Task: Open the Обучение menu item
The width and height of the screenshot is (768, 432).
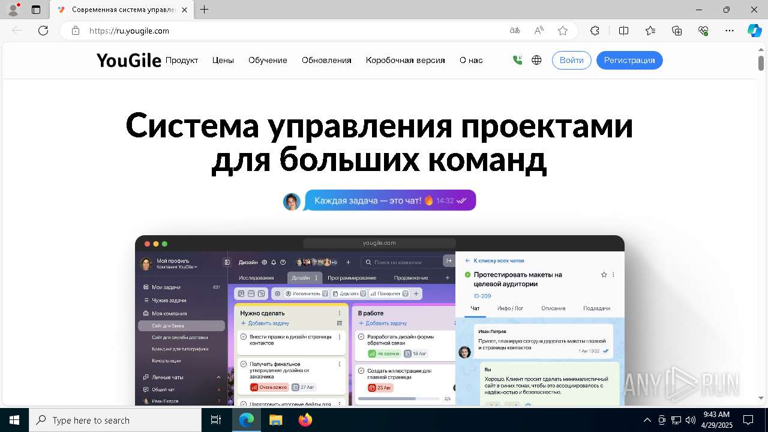Action: [x=268, y=60]
